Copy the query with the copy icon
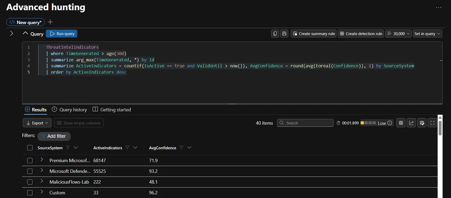 click(x=275, y=33)
